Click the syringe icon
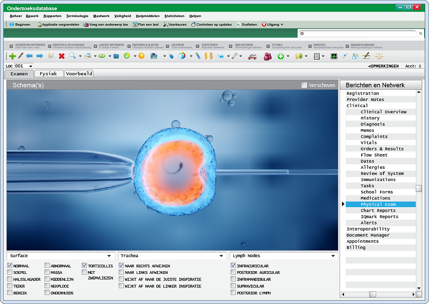This screenshot has width=429, height=304. (345, 56)
